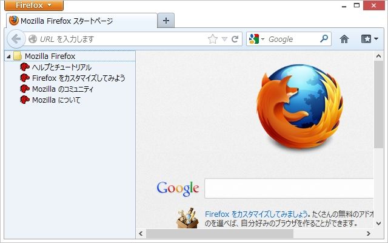
Task: Reload the current page
Action: 235,39
